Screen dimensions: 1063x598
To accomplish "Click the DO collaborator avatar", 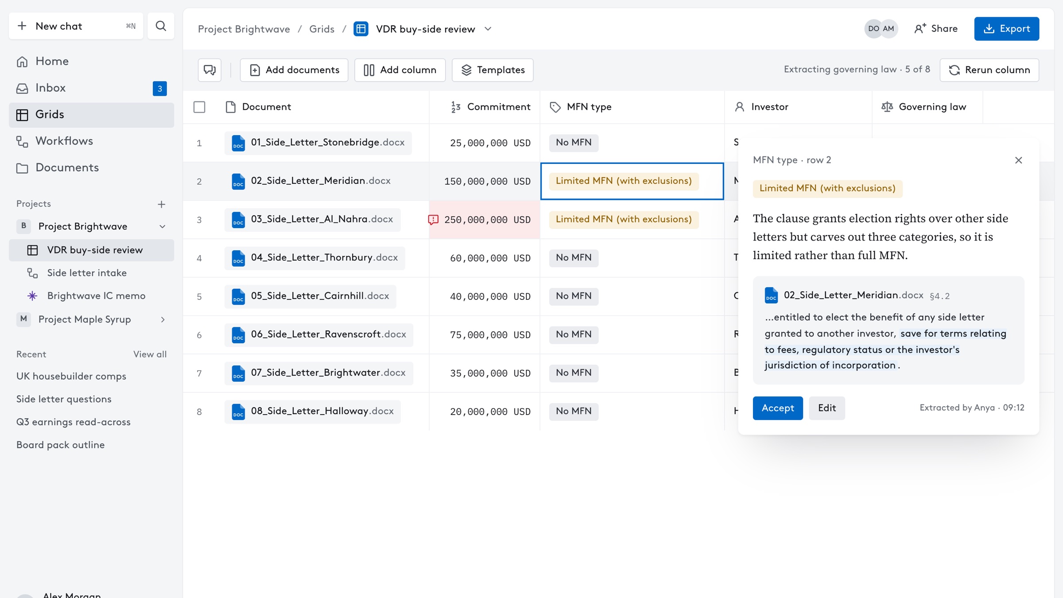I will click(873, 29).
